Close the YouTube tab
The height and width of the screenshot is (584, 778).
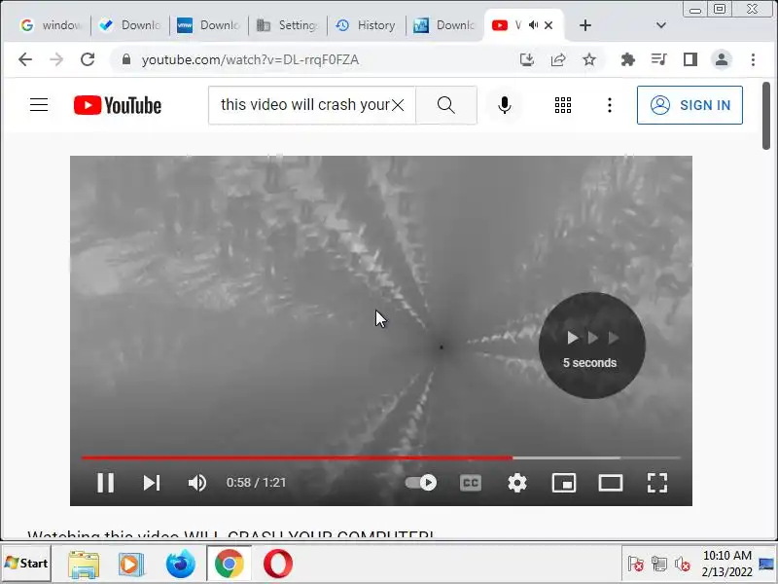(x=548, y=25)
